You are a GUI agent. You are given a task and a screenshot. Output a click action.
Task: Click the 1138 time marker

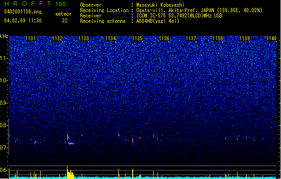coord(218,38)
